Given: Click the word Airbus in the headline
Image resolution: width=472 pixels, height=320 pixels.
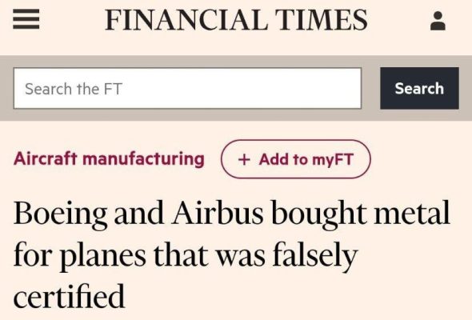Looking at the screenshot, I should pyautogui.click(x=217, y=213).
